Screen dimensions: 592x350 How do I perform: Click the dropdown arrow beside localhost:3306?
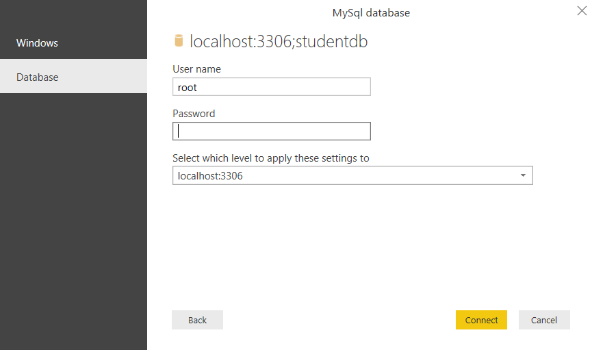point(523,175)
